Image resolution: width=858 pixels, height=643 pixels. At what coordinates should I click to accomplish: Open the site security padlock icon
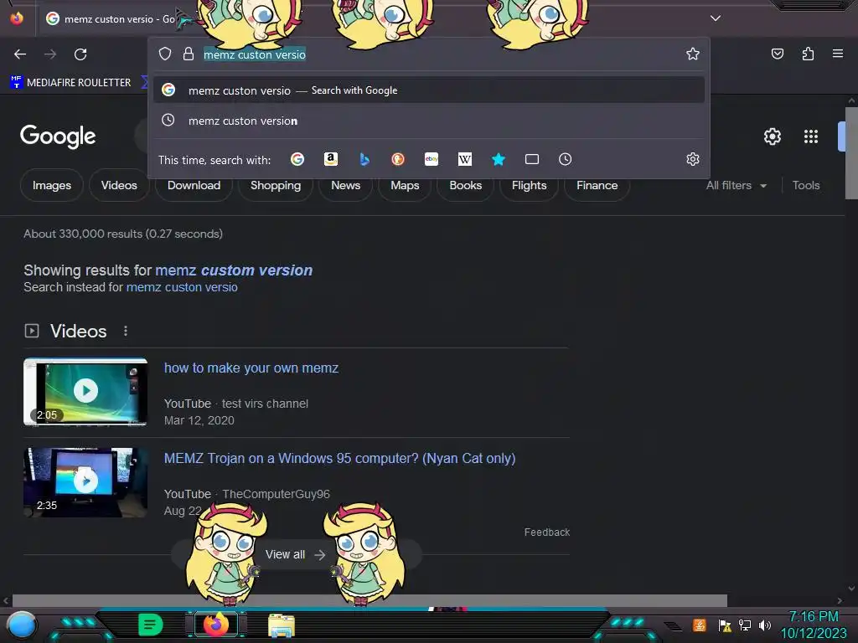click(x=189, y=54)
